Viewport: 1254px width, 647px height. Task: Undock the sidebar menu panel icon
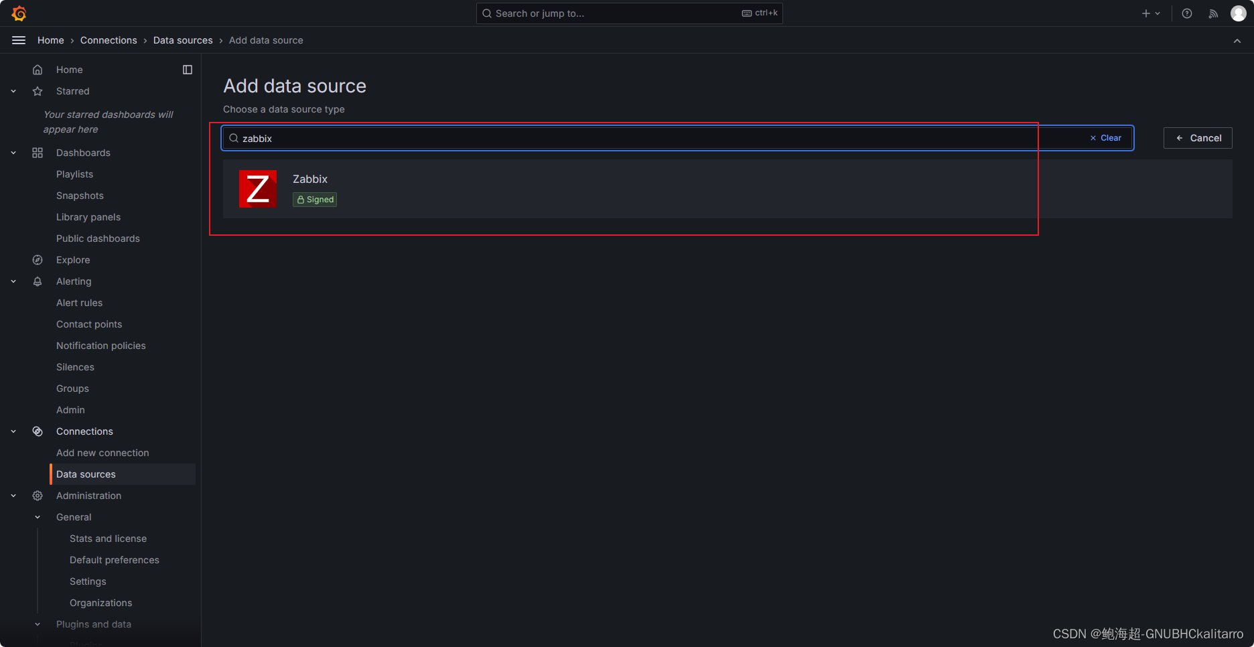[188, 70]
